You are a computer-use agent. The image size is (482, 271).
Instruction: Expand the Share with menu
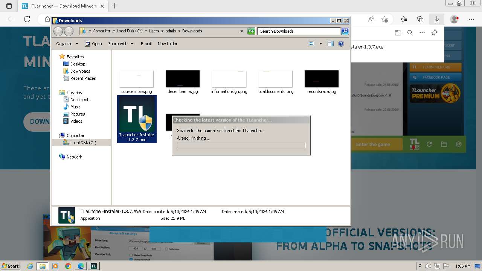[120, 44]
